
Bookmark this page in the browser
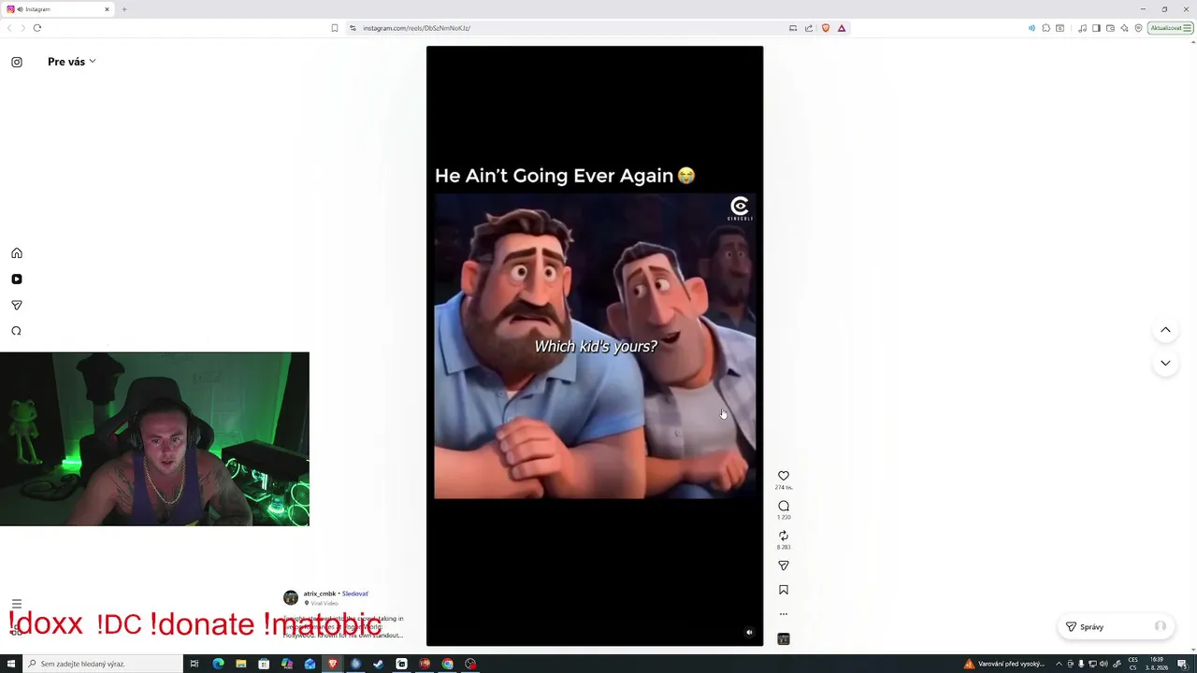[335, 28]
